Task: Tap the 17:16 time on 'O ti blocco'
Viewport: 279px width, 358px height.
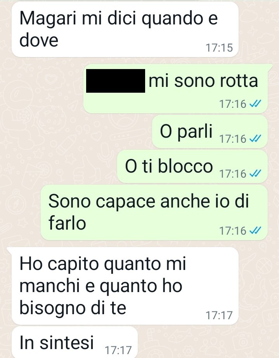Action: pyautogui.click(x=233, y=174)
